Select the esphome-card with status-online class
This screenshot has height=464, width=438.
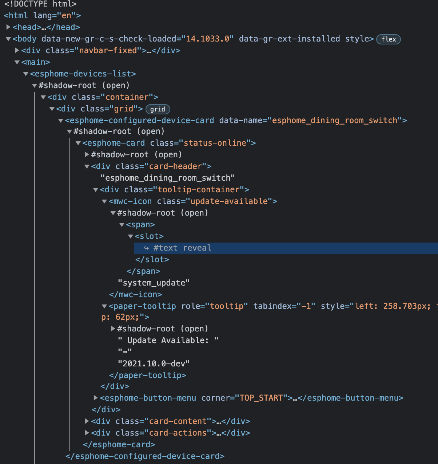coord(146,143)
